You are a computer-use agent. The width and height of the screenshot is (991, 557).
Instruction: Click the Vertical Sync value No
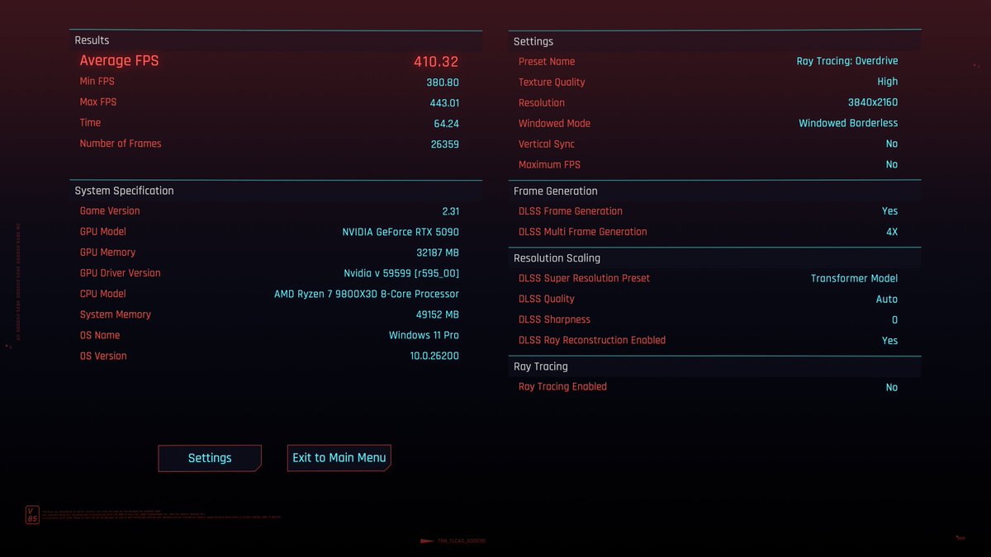tap(892, 144)
